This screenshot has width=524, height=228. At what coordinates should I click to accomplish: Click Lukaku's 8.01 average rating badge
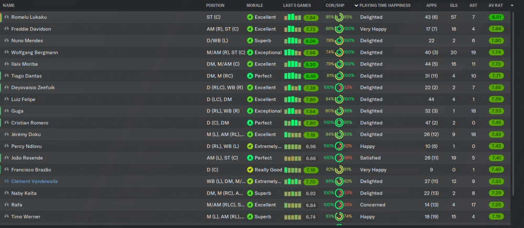point(496,17)
